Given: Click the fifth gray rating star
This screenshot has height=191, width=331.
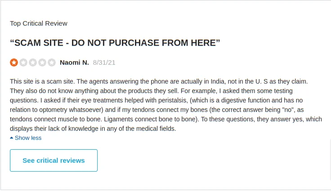Looking at the screenshot, I should click(52, 62).
